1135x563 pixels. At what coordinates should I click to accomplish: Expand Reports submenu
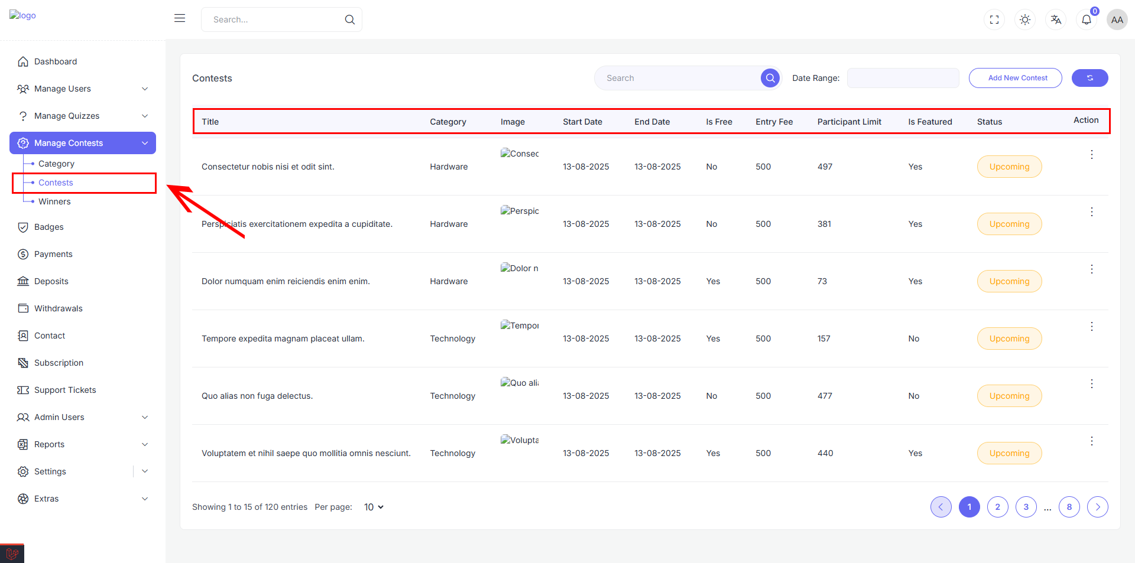(x=83, y=444)
